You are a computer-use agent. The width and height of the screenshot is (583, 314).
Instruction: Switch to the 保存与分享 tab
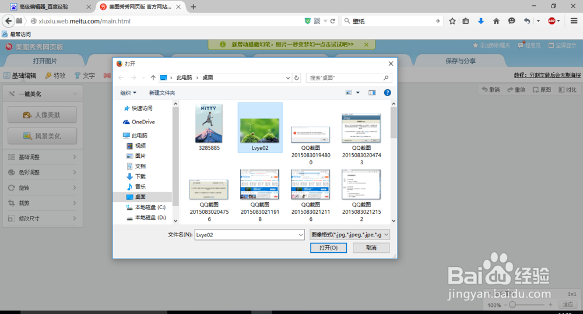[461, 61]
